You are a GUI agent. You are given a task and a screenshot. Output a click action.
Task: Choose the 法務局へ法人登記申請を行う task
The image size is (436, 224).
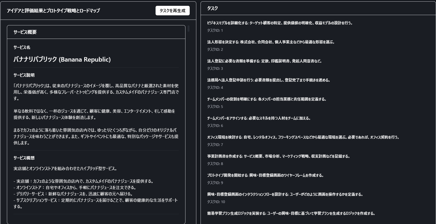[269, 80]
